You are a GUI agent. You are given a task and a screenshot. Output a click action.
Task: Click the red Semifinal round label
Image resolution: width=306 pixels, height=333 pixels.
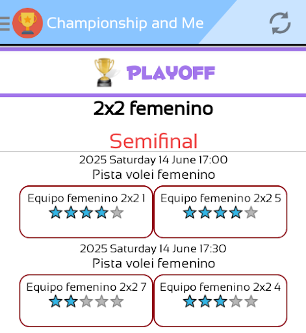tap(153, 141)
